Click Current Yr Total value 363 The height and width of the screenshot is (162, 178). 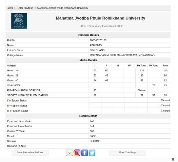tap(92, 131)
